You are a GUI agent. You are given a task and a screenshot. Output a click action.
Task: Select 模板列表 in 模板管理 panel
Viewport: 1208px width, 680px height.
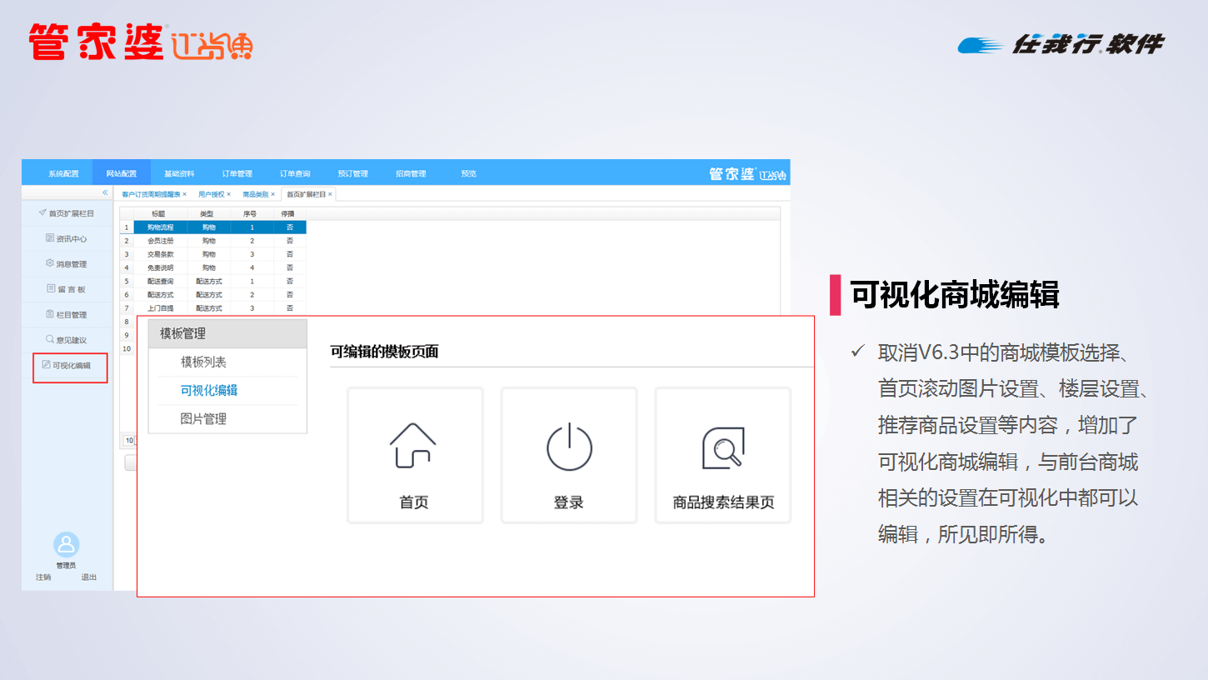click(x=203, y=362)
